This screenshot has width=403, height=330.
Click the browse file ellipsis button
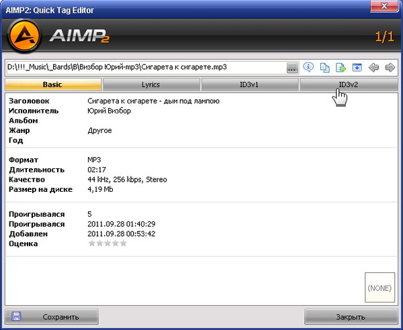tap(292, 68)
